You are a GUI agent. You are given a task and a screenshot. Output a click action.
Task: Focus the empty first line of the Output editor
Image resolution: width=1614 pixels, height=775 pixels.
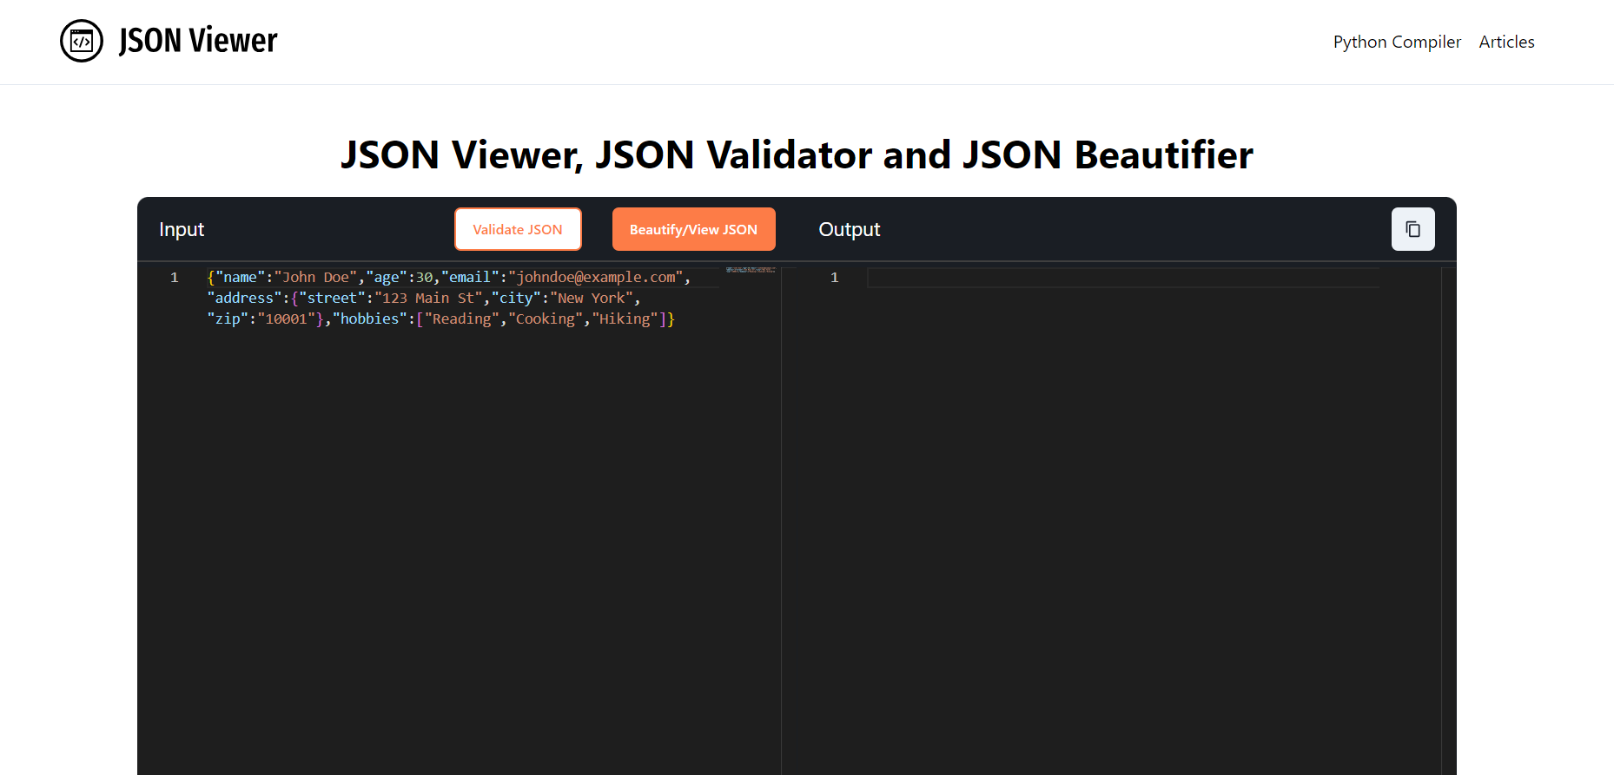click(x=1121, y=278)
